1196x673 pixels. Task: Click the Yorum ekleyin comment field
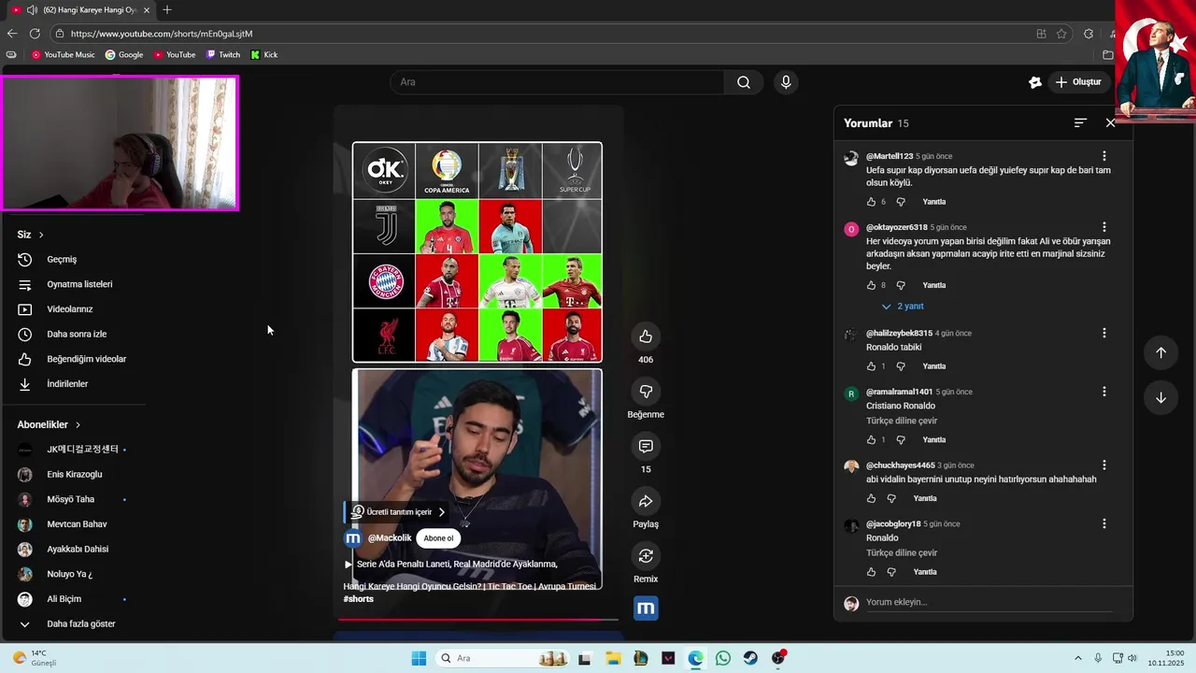[x=989, y=603]
